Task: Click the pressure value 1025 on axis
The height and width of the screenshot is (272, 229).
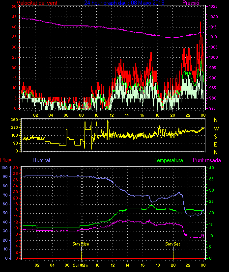Action: (x=213, y=6)
